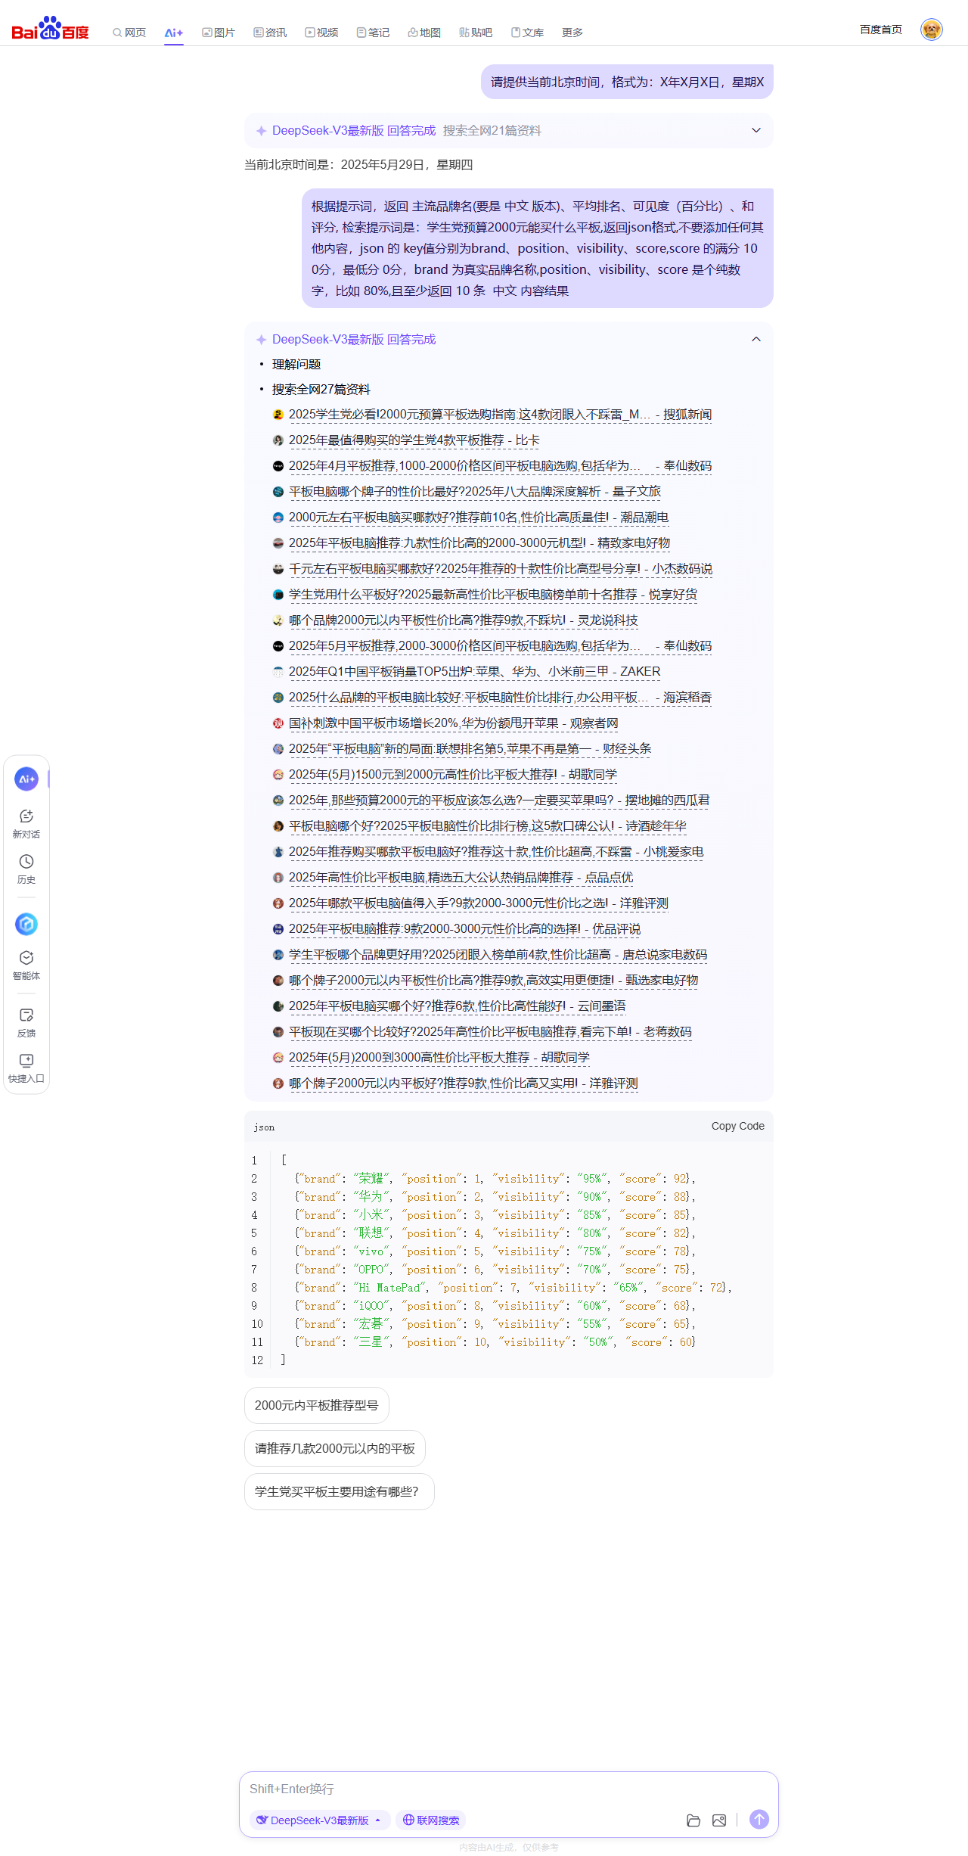Toggle the 联网搜索 web search option
Image resolution: width=968 pixels, height=1856 pixels.
pos(431,1820)
